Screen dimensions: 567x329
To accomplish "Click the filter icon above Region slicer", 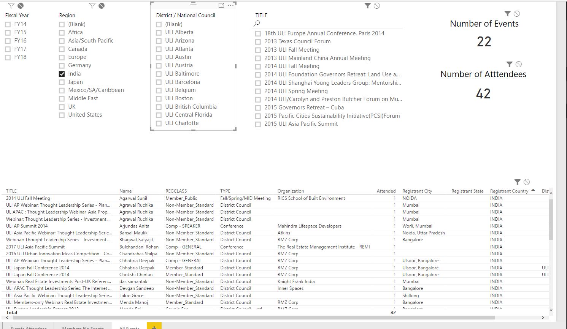I will [x=92, y=6].
